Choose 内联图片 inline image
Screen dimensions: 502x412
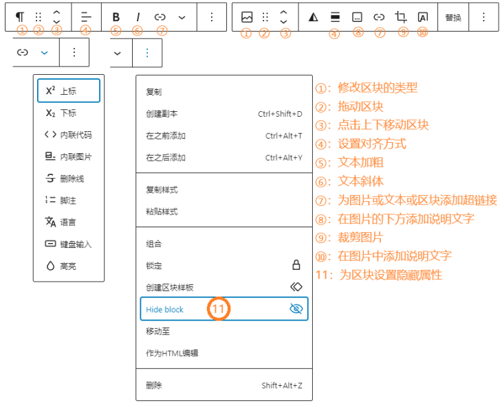pos(69,157)
